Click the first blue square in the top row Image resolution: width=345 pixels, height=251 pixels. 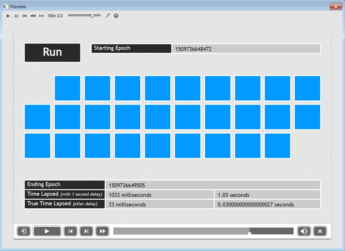click(68, 88)
